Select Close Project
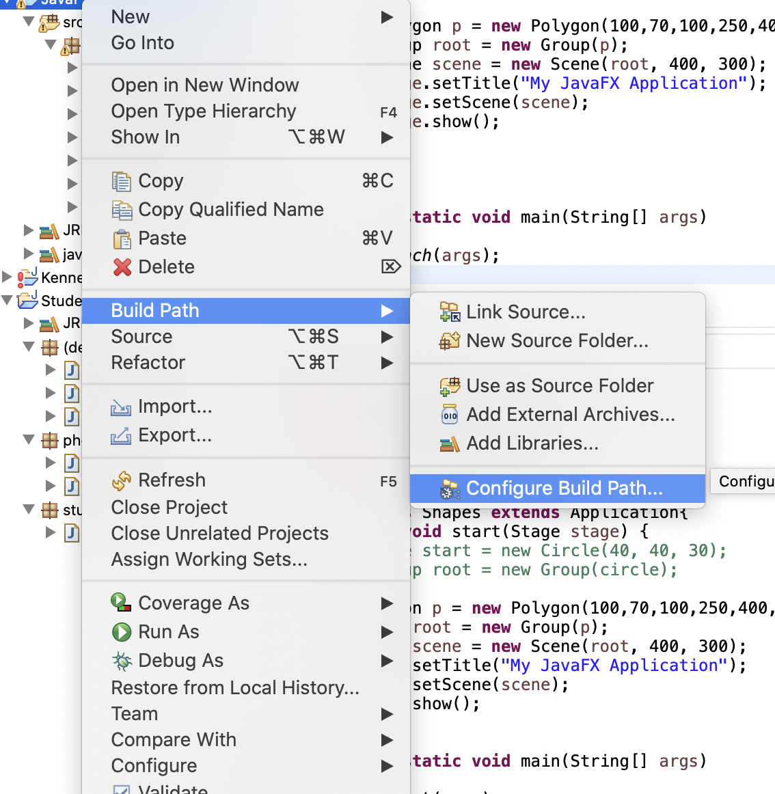 pyautogui.click(x=245, y=508)
